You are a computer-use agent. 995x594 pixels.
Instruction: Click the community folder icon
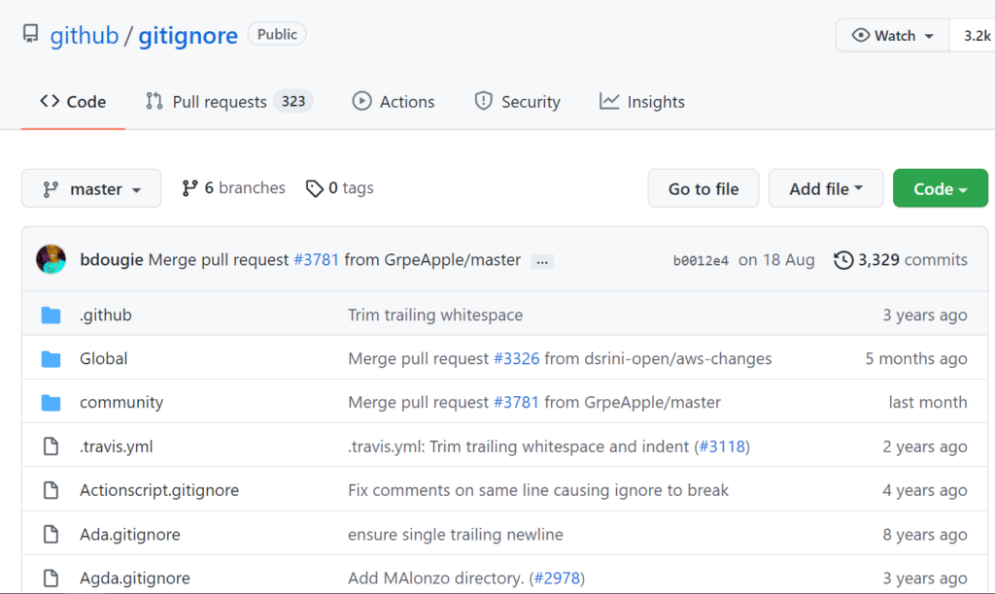point(51,403)
